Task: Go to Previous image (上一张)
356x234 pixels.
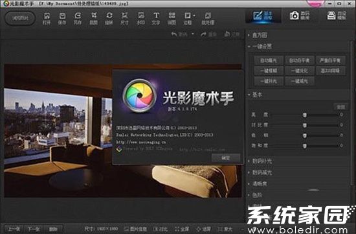Action: 14,229
